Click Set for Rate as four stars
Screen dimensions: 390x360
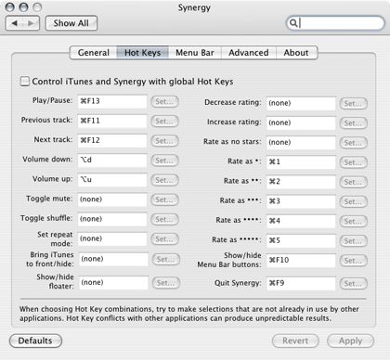(x=353, y=221)
